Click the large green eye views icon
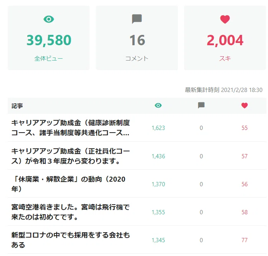The image size is (268, 256). (x=49, y=19)
